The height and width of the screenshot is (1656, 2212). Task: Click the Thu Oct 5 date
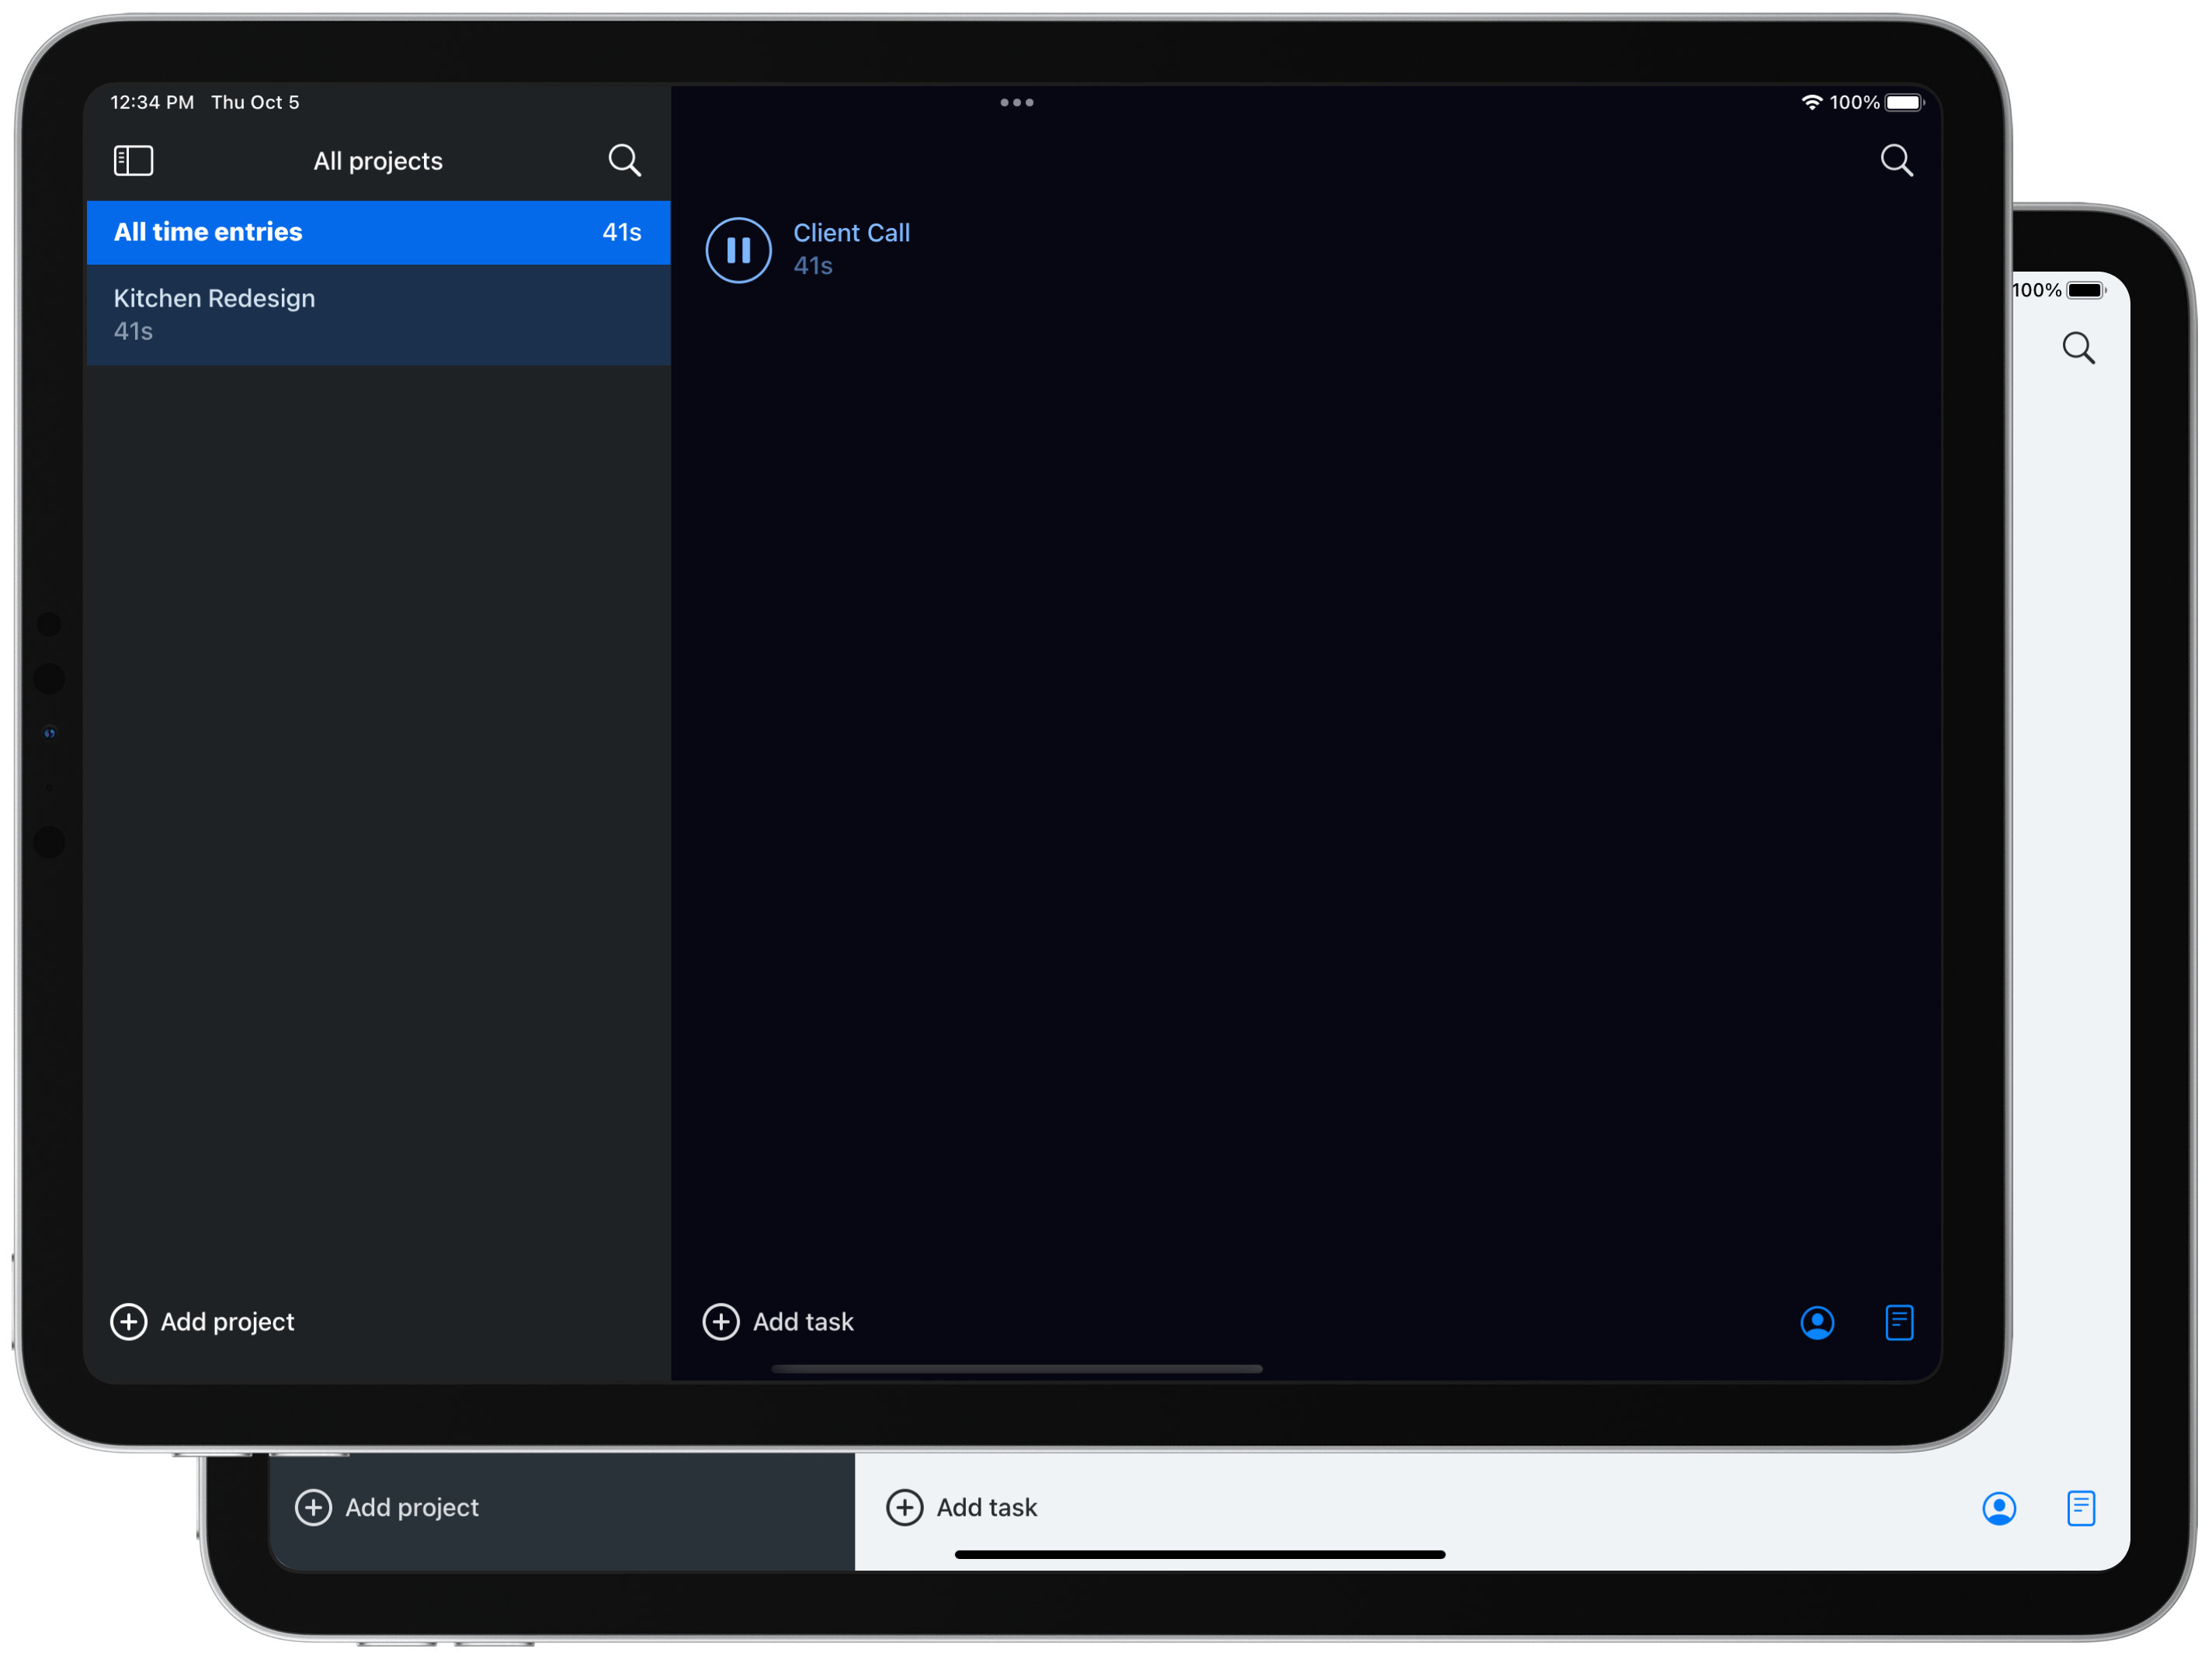coord(255,102)
